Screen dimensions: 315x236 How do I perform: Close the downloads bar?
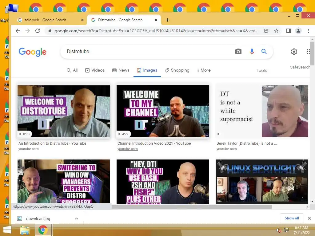coord(309,218)
